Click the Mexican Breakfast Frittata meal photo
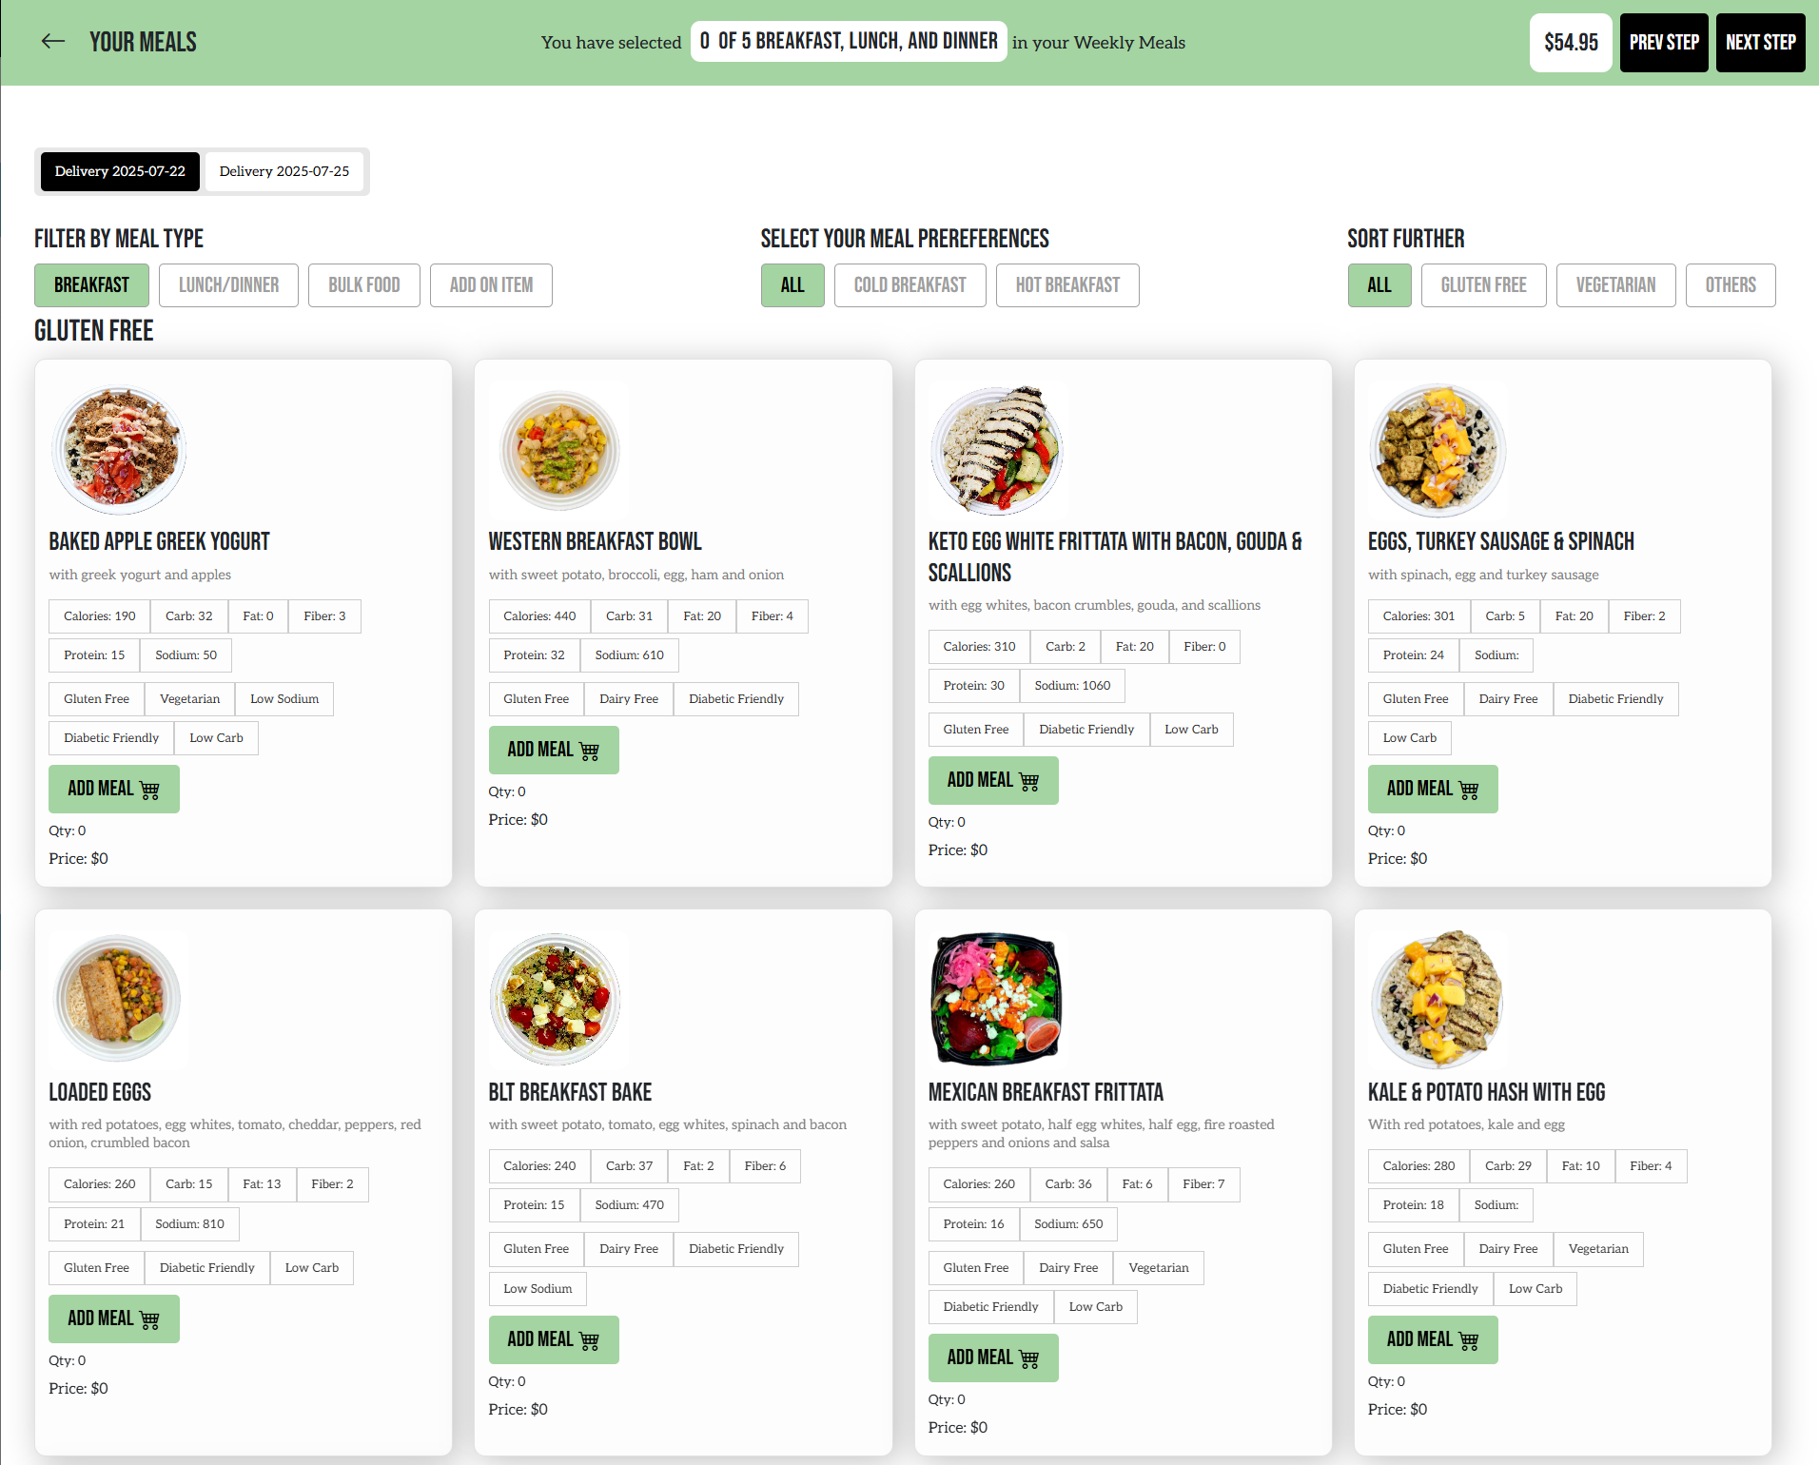Viewport: 1819px width, 1465px height. (995, 999)
